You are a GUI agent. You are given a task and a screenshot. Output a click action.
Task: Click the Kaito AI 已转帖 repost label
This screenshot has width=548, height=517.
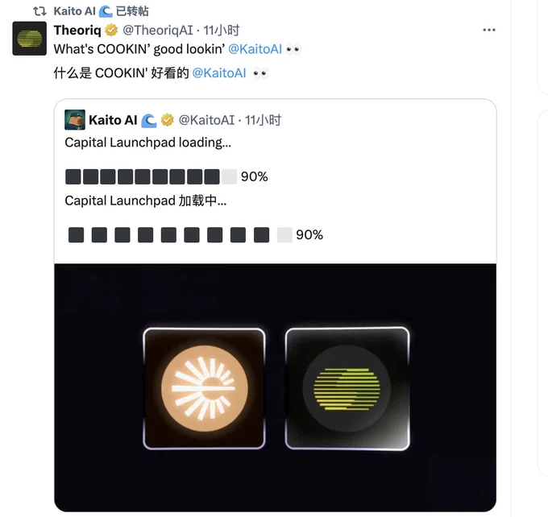click(101, 11)
